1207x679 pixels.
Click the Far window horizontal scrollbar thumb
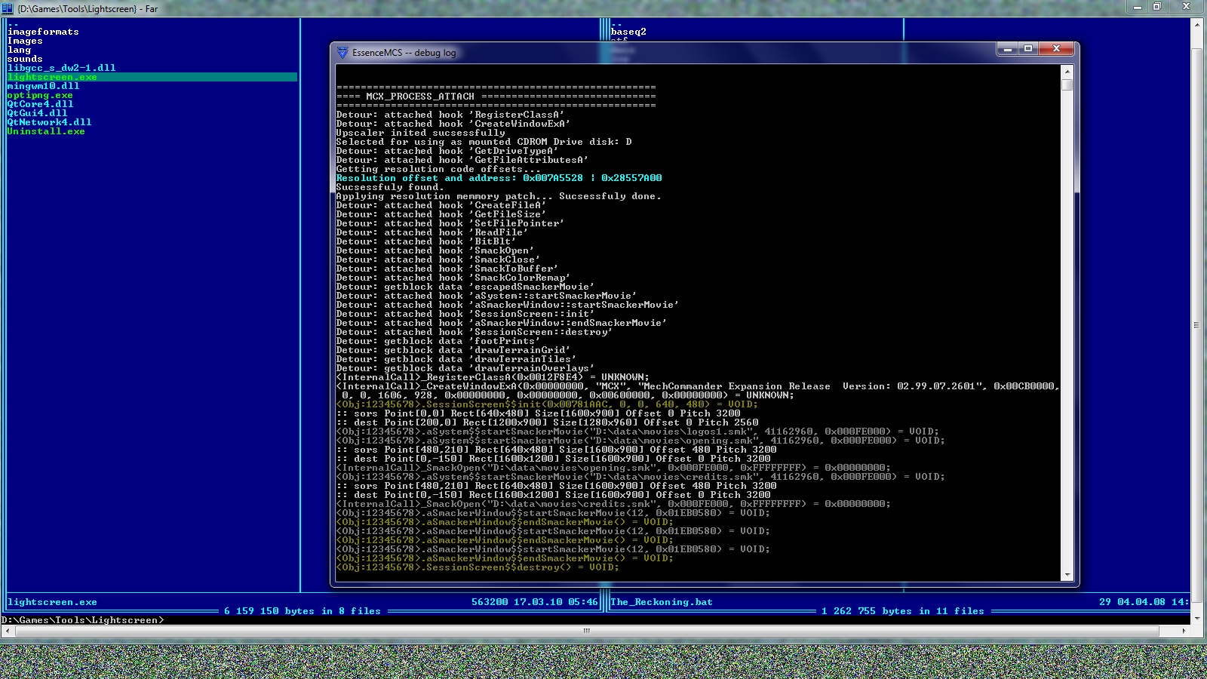coord(587,631)
